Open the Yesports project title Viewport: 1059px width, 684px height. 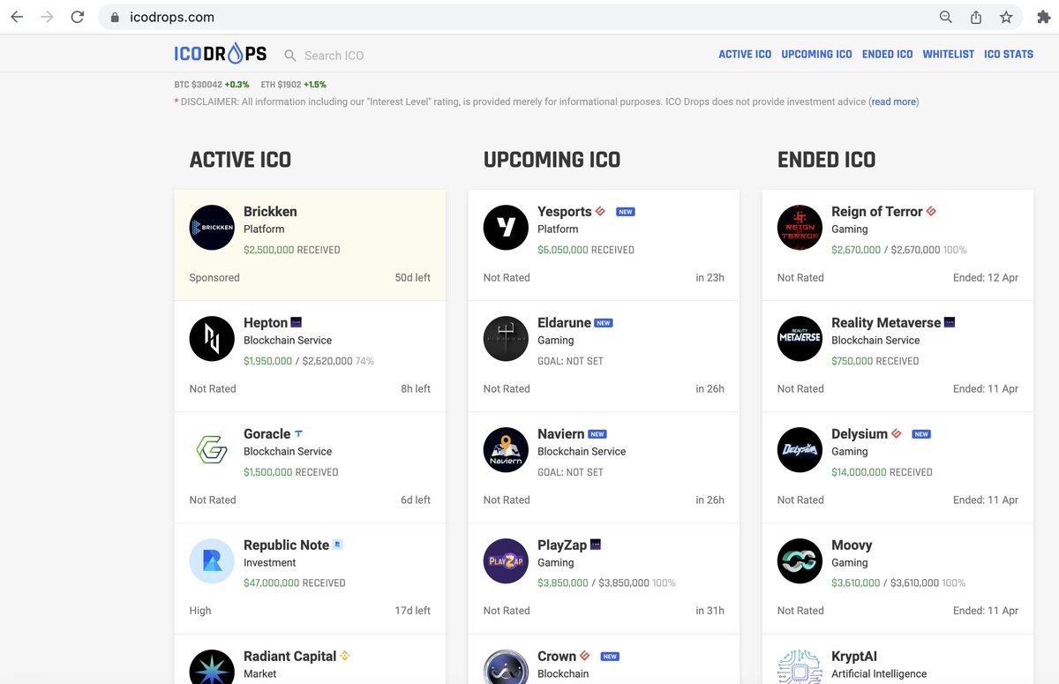coord(564,212)
